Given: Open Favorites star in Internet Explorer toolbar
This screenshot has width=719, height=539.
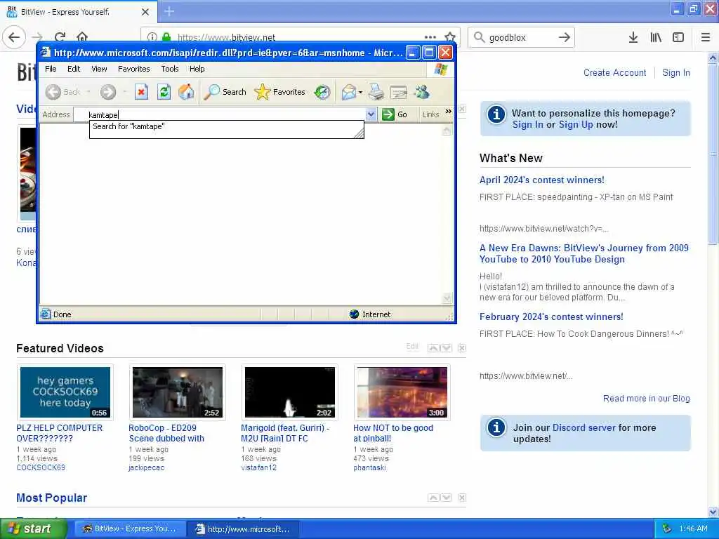Looking at the screenshot, I should [x=279, y=92].
